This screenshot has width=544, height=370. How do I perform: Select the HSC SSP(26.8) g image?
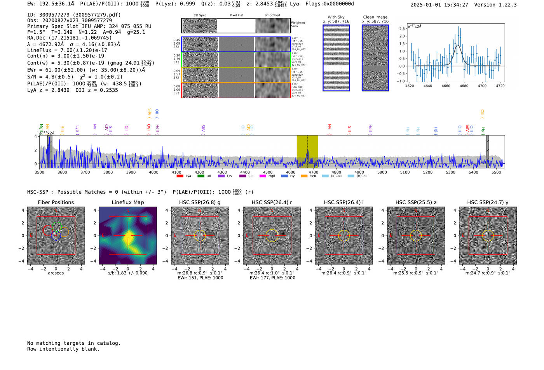tap(200, 236)
